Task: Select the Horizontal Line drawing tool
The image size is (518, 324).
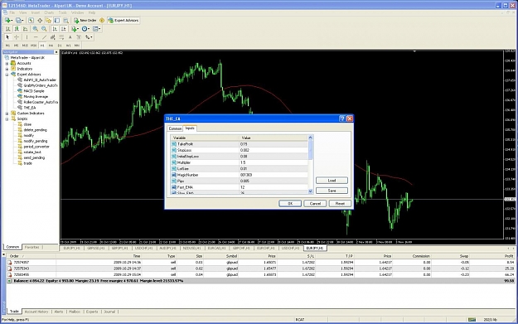Action: 36,37
